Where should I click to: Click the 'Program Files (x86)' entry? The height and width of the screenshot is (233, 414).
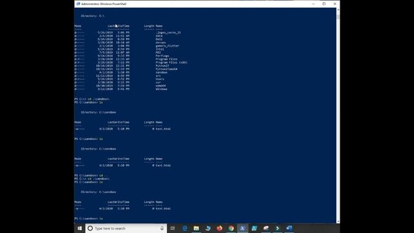click(171, 62)
